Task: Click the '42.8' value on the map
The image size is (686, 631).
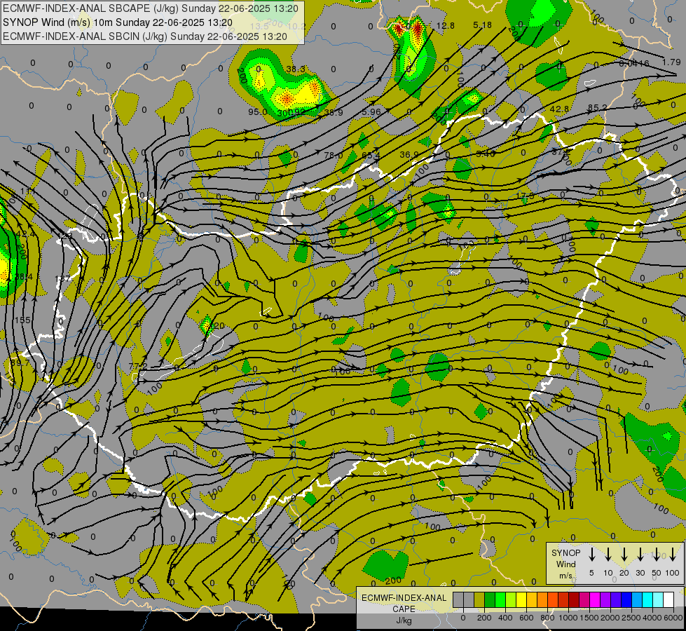Action: pyautogui.click(x=560, y=109)
